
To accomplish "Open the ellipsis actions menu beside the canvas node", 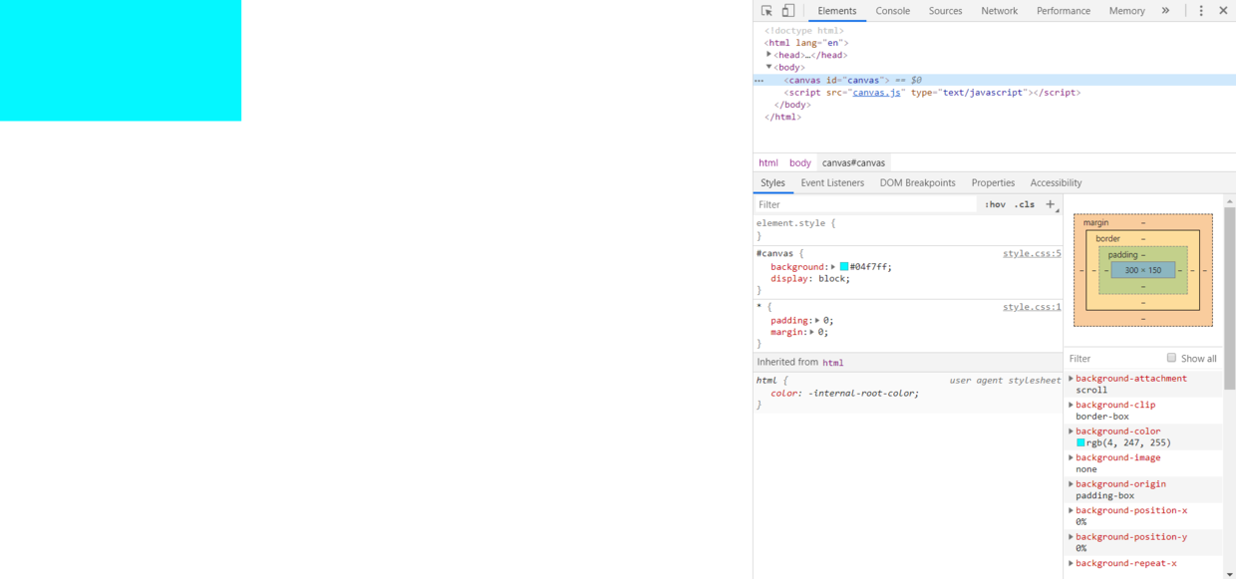I will click(759, 81).
